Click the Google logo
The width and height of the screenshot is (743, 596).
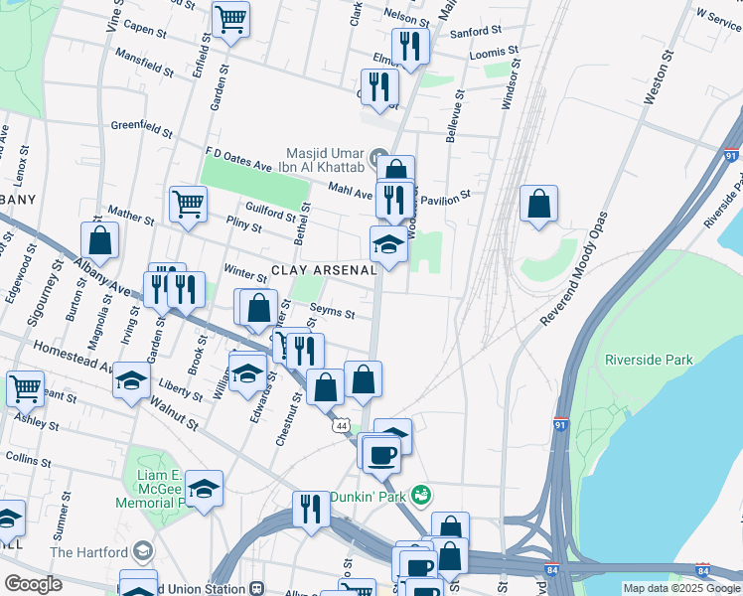click(x=33, y=585)
